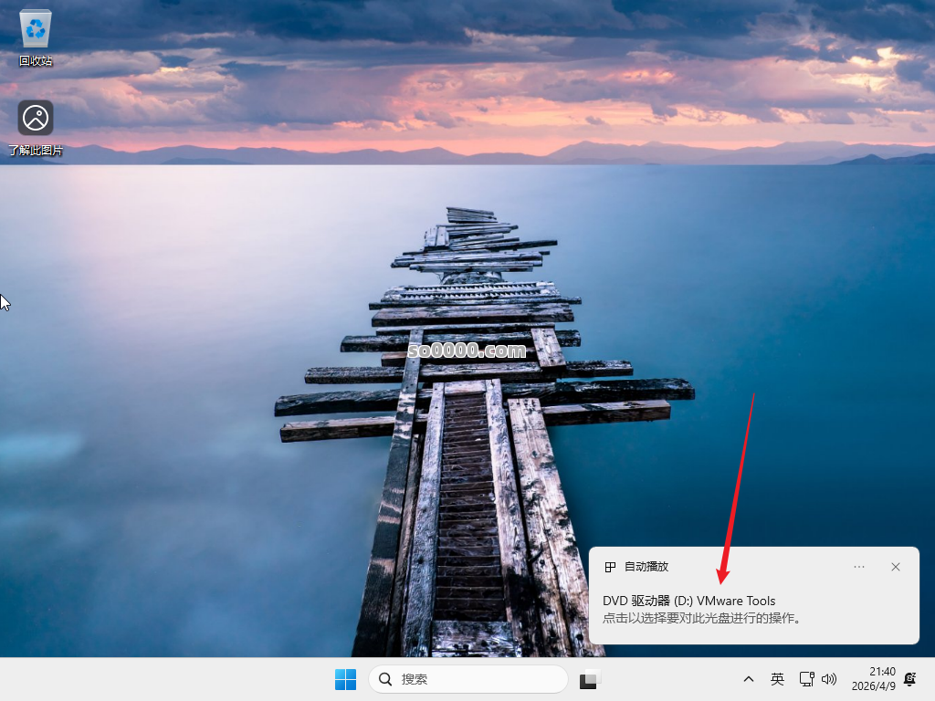Dismiss the AutoPlay notification with the X
This screenshot has width=935, height=701.
coord(896,566)
